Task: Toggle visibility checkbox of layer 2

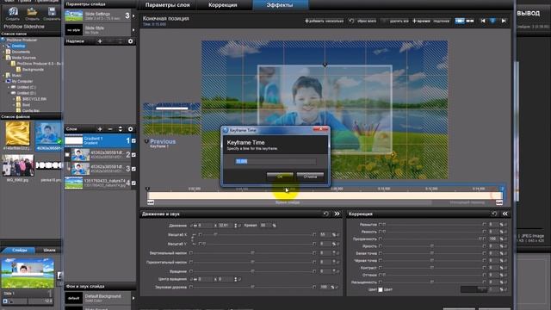Action: point(133,155)
